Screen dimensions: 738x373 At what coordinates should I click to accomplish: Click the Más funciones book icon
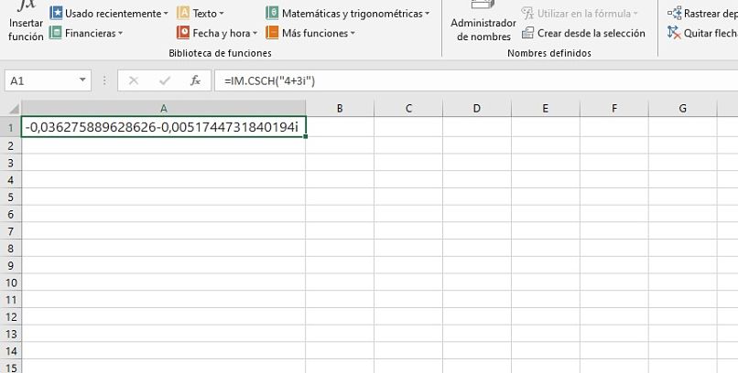[x=272, y=32]
